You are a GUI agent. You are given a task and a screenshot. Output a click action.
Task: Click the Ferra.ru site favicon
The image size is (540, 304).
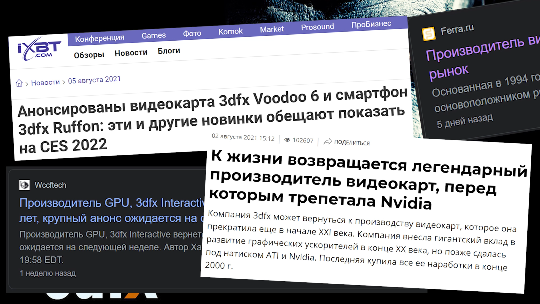click(429, 34)
